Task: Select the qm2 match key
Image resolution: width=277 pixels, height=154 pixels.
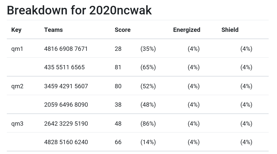Action: pos(17,86)
